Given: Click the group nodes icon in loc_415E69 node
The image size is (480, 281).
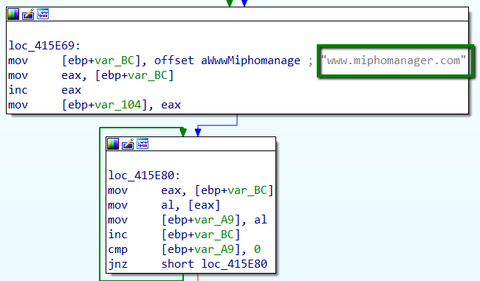Looking at the screenshot, I should pyautogui.click(x=43, y=14).
